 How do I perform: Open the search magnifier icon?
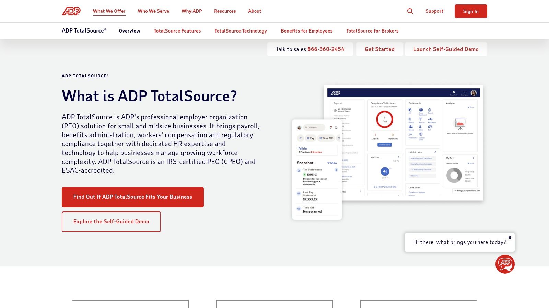[x=410, y=11]
